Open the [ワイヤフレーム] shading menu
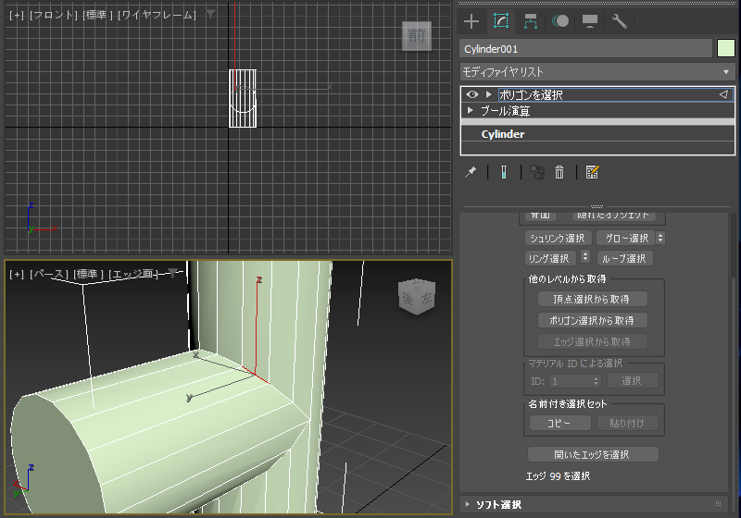Viewport: 741px width, 518px height. click(157, 15)
